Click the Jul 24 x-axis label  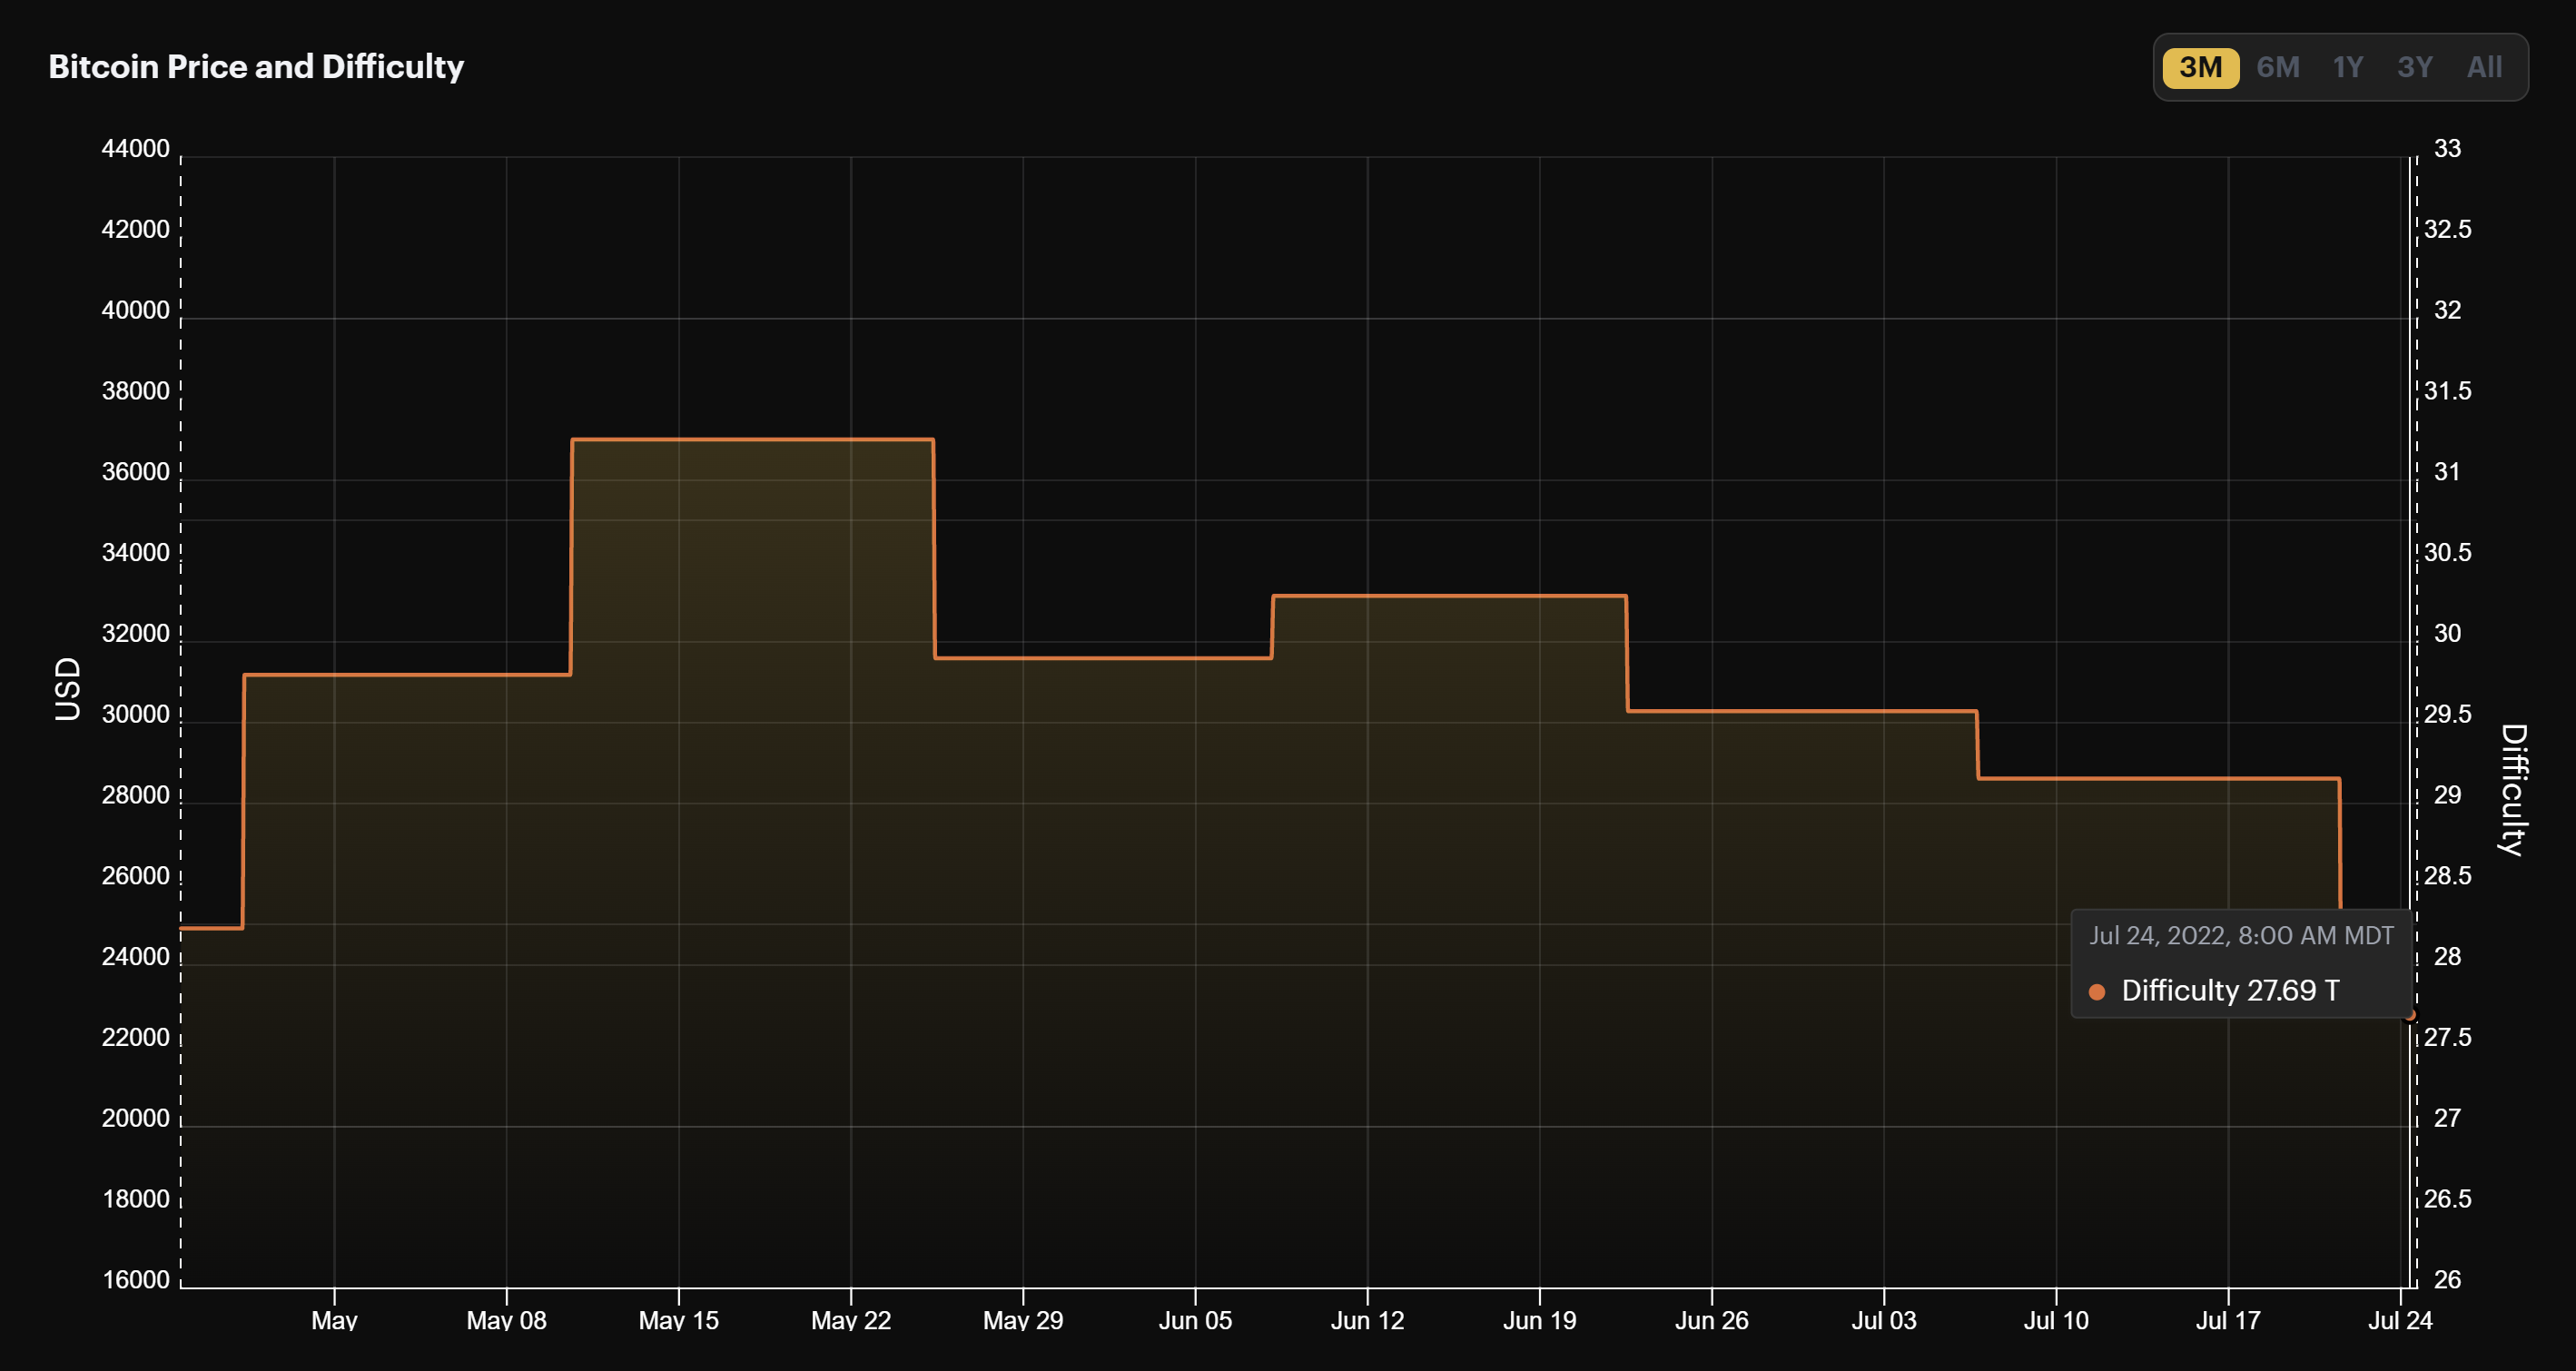point(2399,1320)
